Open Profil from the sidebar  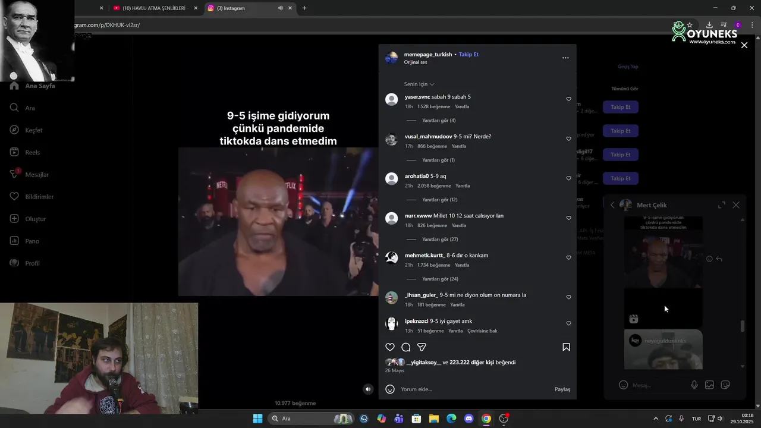pos(25,263)
